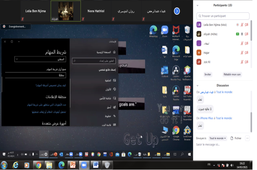Collapse the Participants panel chevron
Screen dimensions: 257x170
197,6
